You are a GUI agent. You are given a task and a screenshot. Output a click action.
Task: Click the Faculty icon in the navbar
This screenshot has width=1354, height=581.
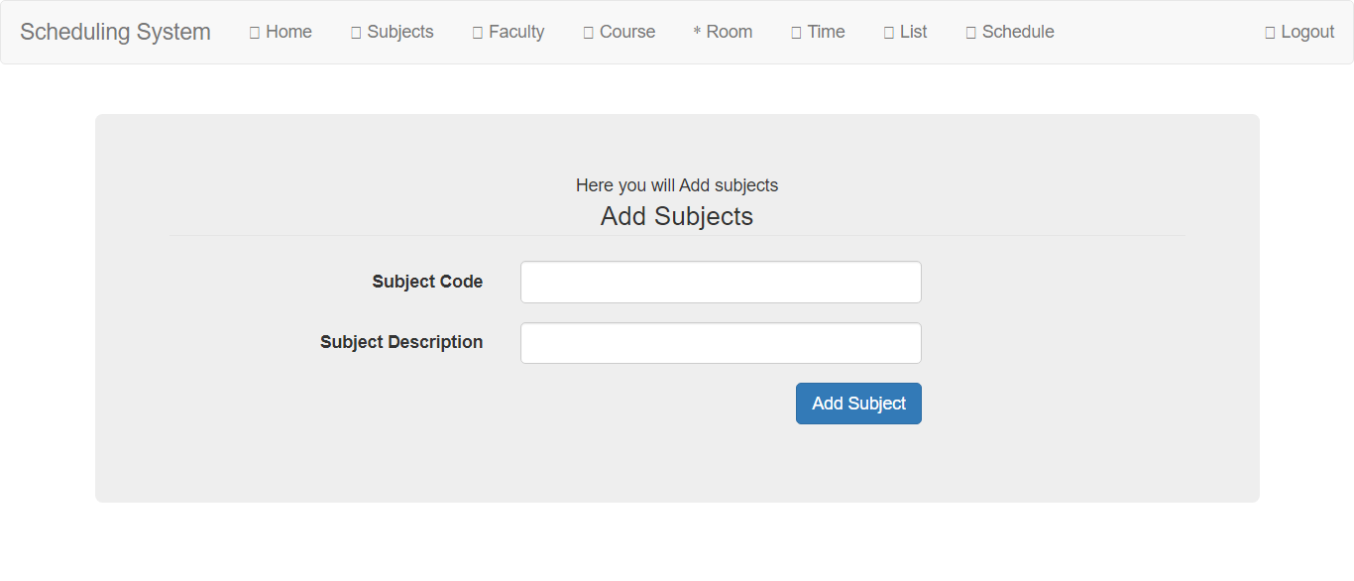(x=478, y=33)
